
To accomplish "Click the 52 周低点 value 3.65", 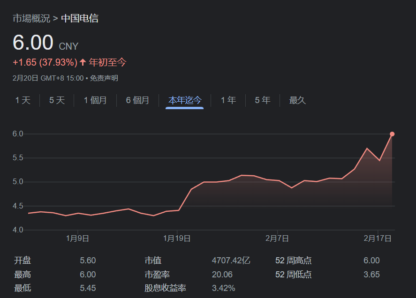I will (x=371, y=275).
